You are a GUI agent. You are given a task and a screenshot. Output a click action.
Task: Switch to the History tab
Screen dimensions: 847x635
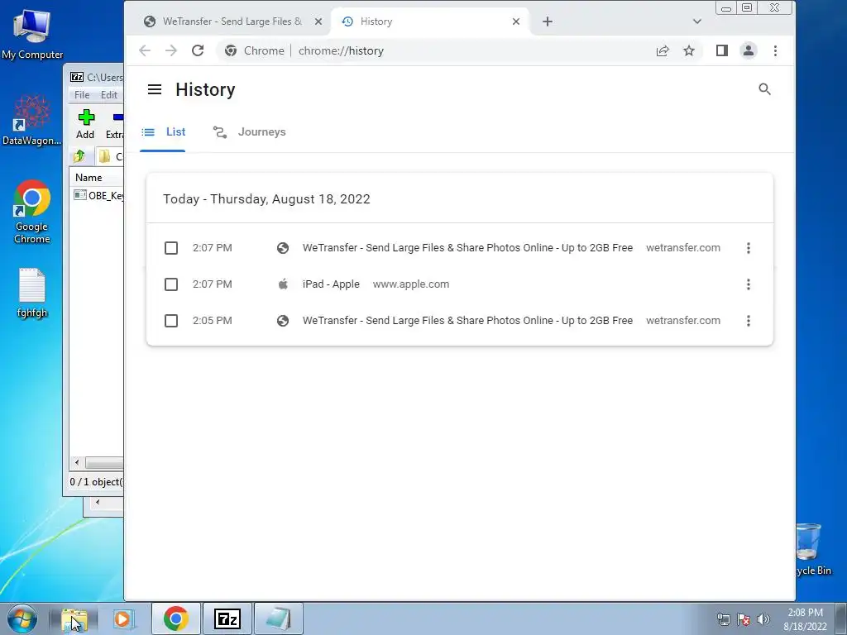coord(429,21)
